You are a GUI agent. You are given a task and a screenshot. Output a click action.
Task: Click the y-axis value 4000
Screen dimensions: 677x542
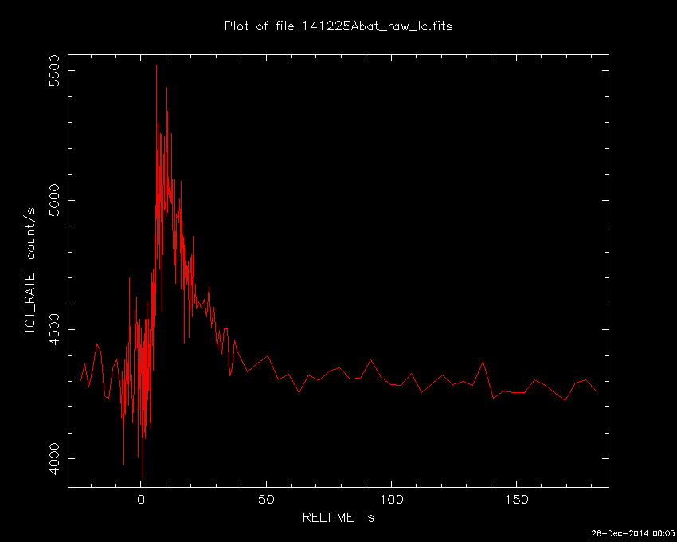pyautogui.click(x=54, y=458)
